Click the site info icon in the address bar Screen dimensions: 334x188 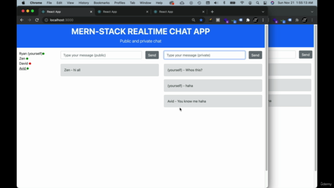(x=46, y=20)
